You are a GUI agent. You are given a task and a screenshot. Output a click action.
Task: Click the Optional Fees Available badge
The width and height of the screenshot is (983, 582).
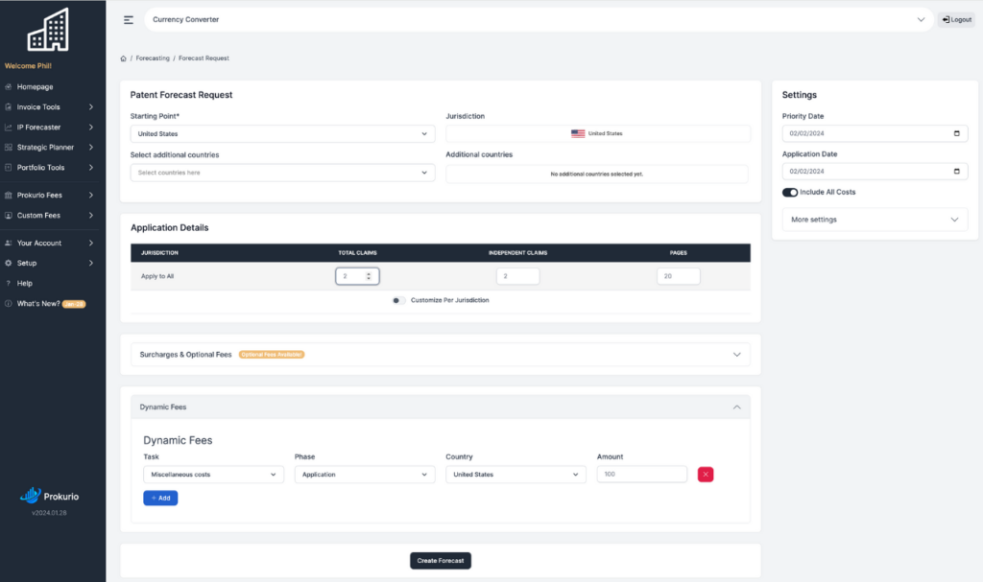point(272,355)
